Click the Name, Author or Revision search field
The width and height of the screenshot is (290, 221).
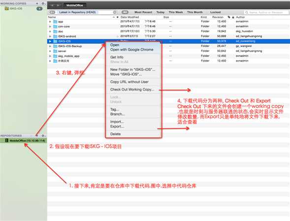[266, 12]
